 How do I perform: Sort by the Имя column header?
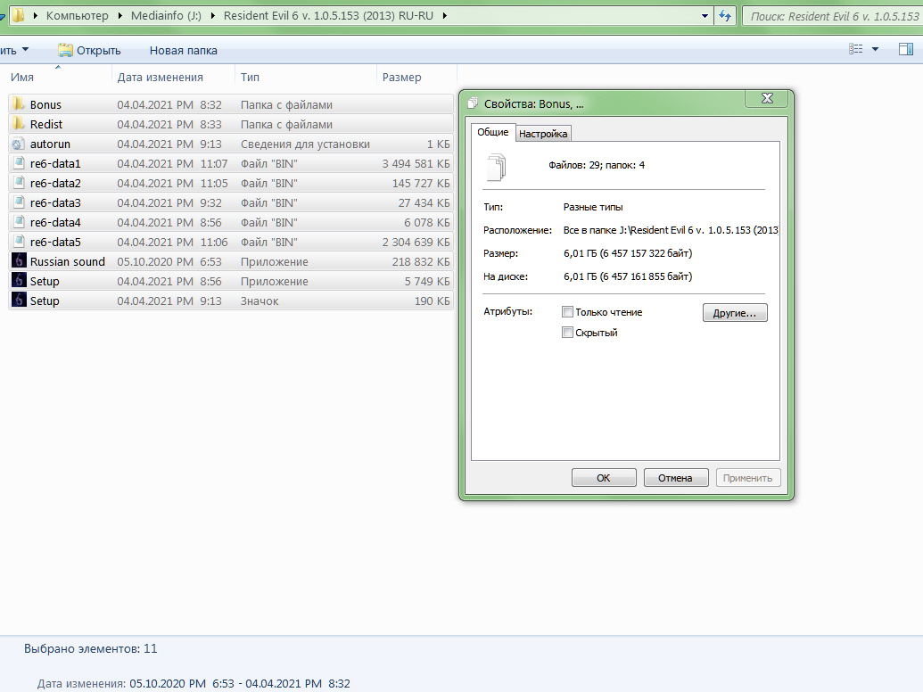tap(58, 77)
